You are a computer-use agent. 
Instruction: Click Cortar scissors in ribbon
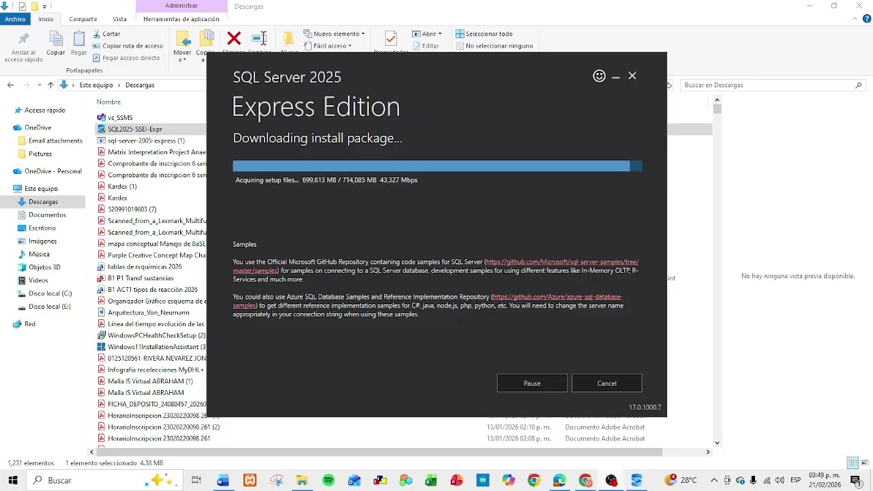point(106,33)
